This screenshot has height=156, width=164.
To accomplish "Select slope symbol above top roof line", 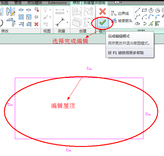I will [89, 68].
